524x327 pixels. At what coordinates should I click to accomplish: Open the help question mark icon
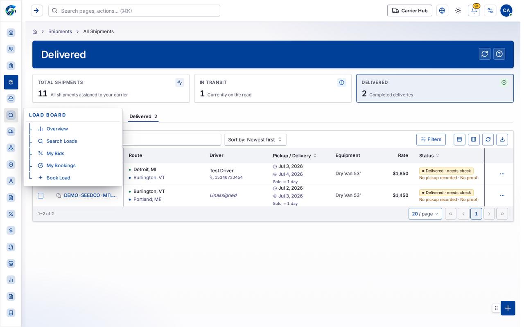point(499,54)
